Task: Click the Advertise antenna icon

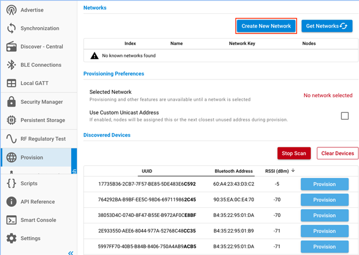Action: point(11,10)
